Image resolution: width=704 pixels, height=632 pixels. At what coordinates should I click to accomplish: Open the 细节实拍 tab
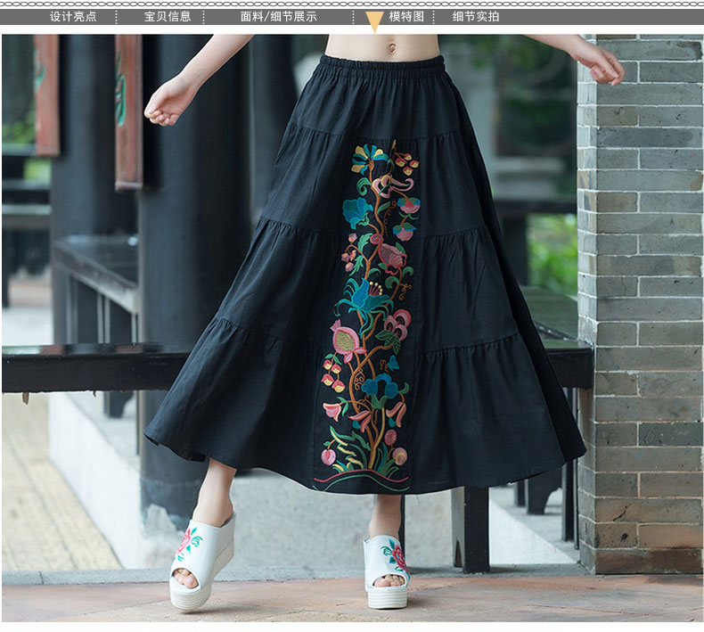(476, 16)
